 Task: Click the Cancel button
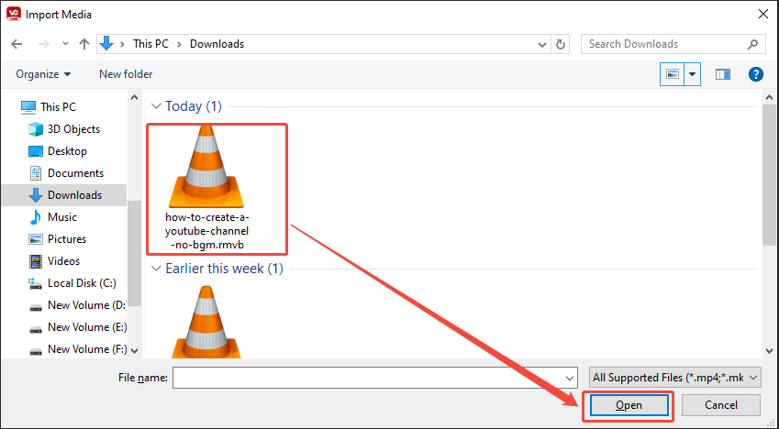[x=721, y=405]
